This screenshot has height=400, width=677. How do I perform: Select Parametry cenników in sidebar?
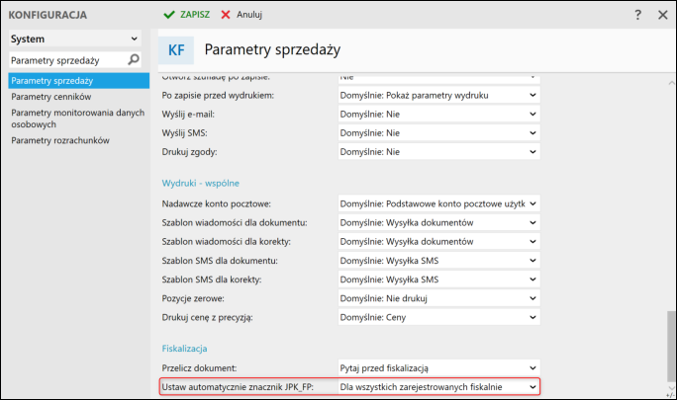click(51, 97)
